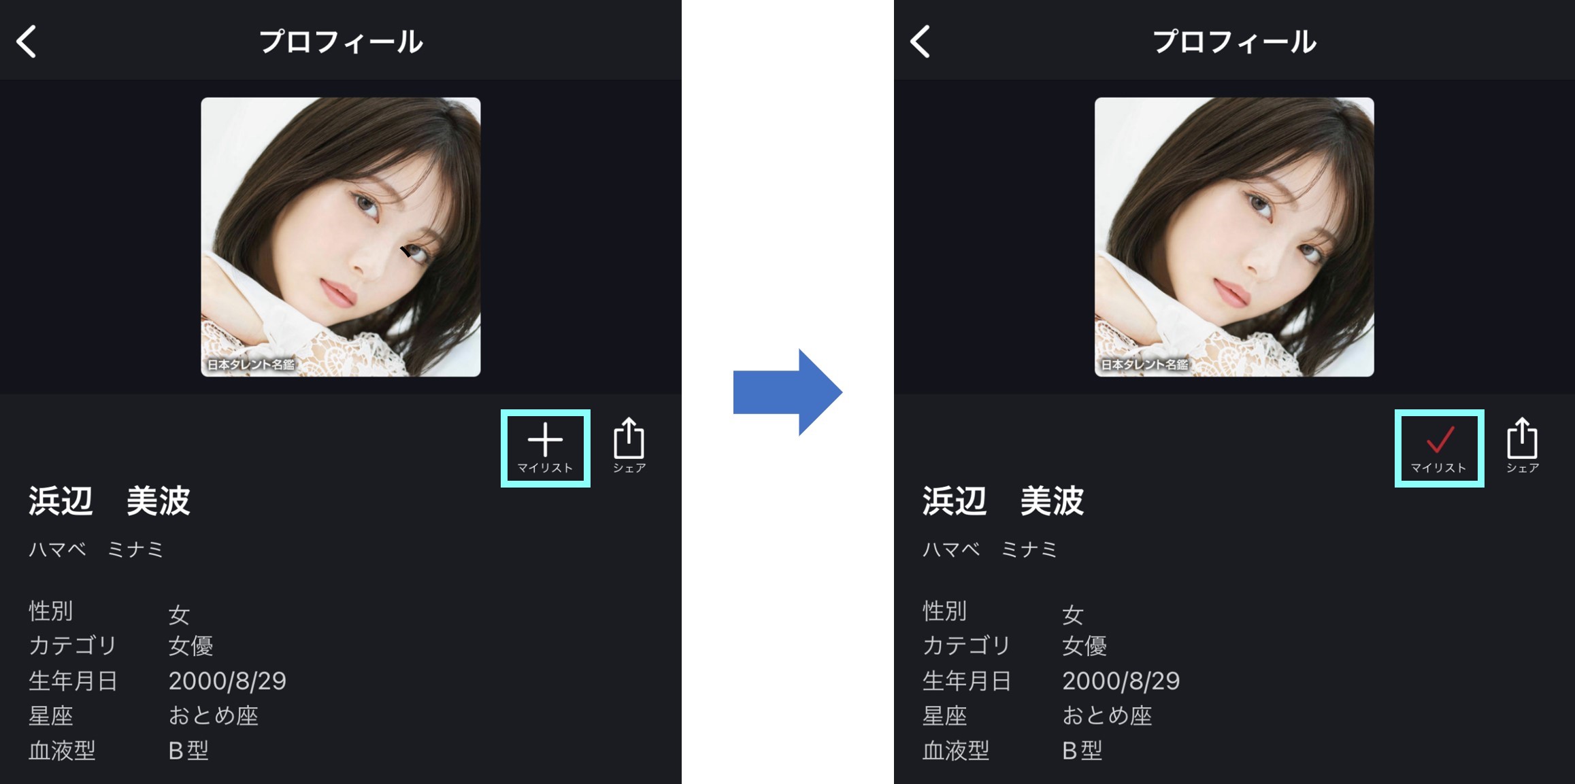Tap the name 浜辺 美波 in the right screen
Screen dimensions: 1575x784
pyautogui.click(x=1003, y=501)
